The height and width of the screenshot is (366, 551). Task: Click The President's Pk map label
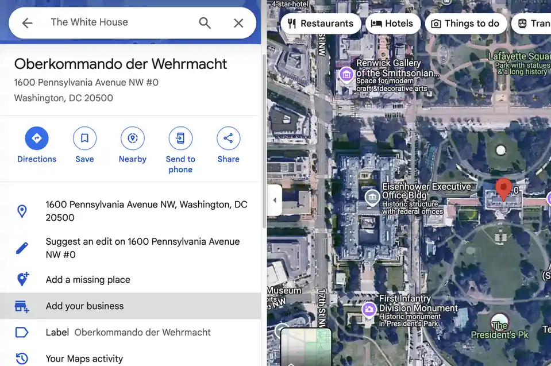(499, 330)
